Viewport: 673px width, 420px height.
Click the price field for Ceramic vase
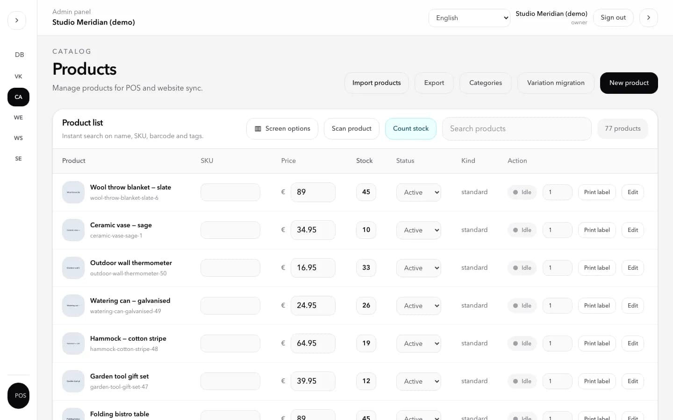pyautogui.click(x=313, y=230)
